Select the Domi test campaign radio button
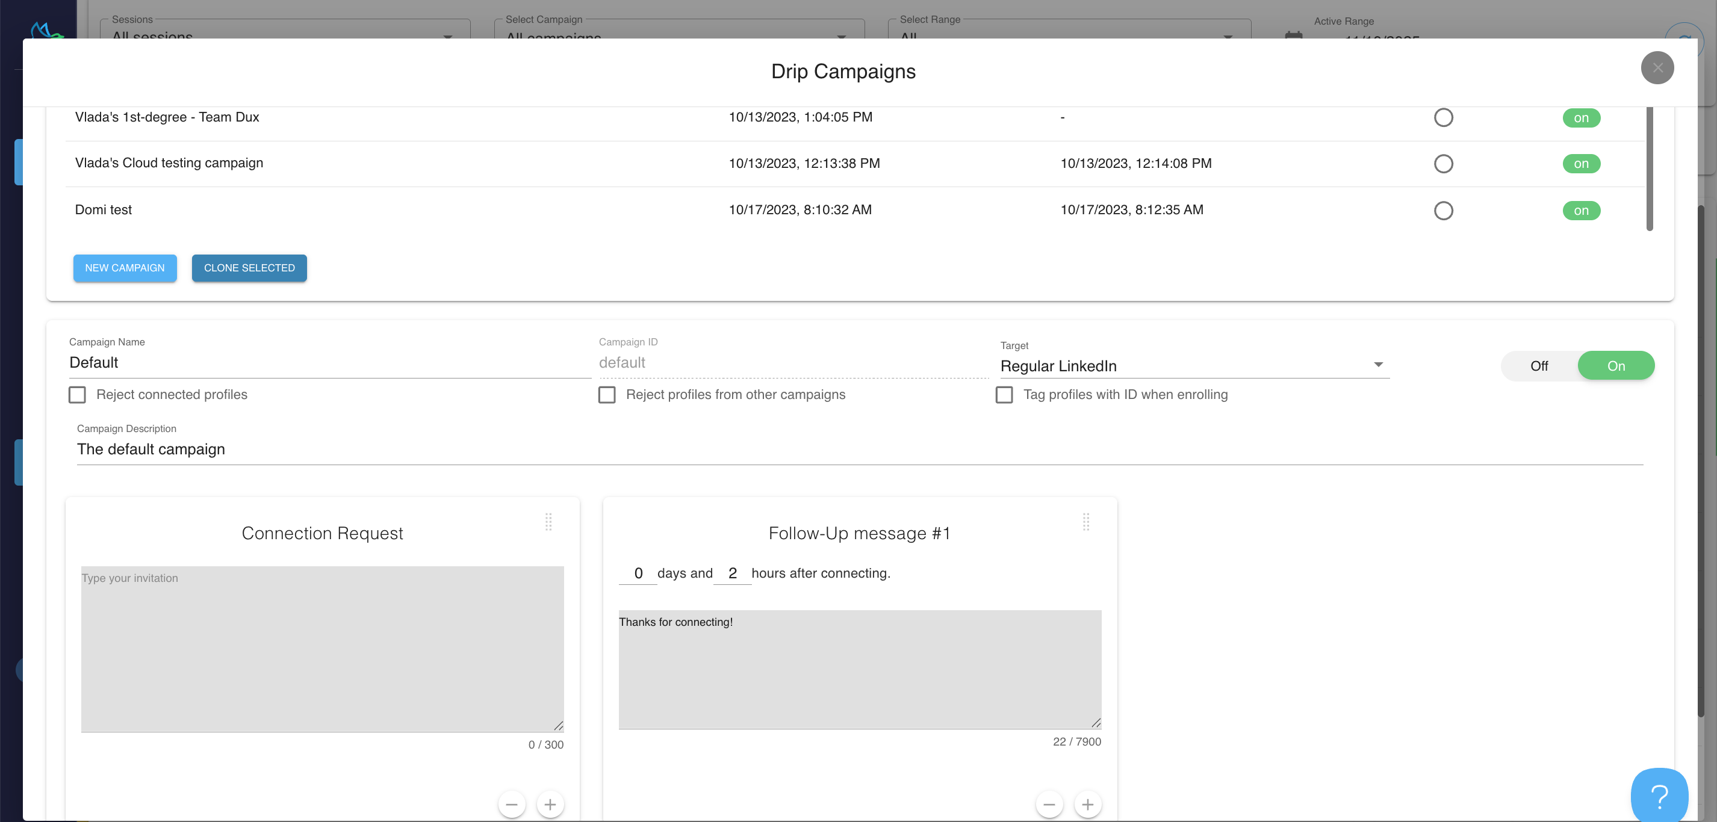The width and height of the screenshot is (1717, 822). [x=1443, y=211]
